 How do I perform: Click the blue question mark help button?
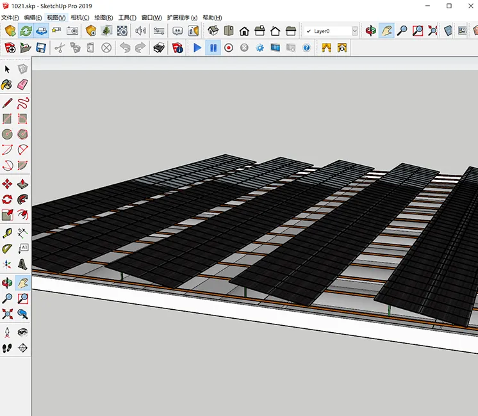click(x=306, y=47)
